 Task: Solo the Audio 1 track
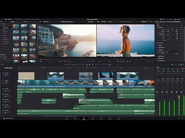point(8,90)
